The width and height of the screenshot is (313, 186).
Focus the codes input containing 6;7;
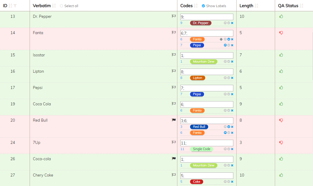(x=207, y=33)
